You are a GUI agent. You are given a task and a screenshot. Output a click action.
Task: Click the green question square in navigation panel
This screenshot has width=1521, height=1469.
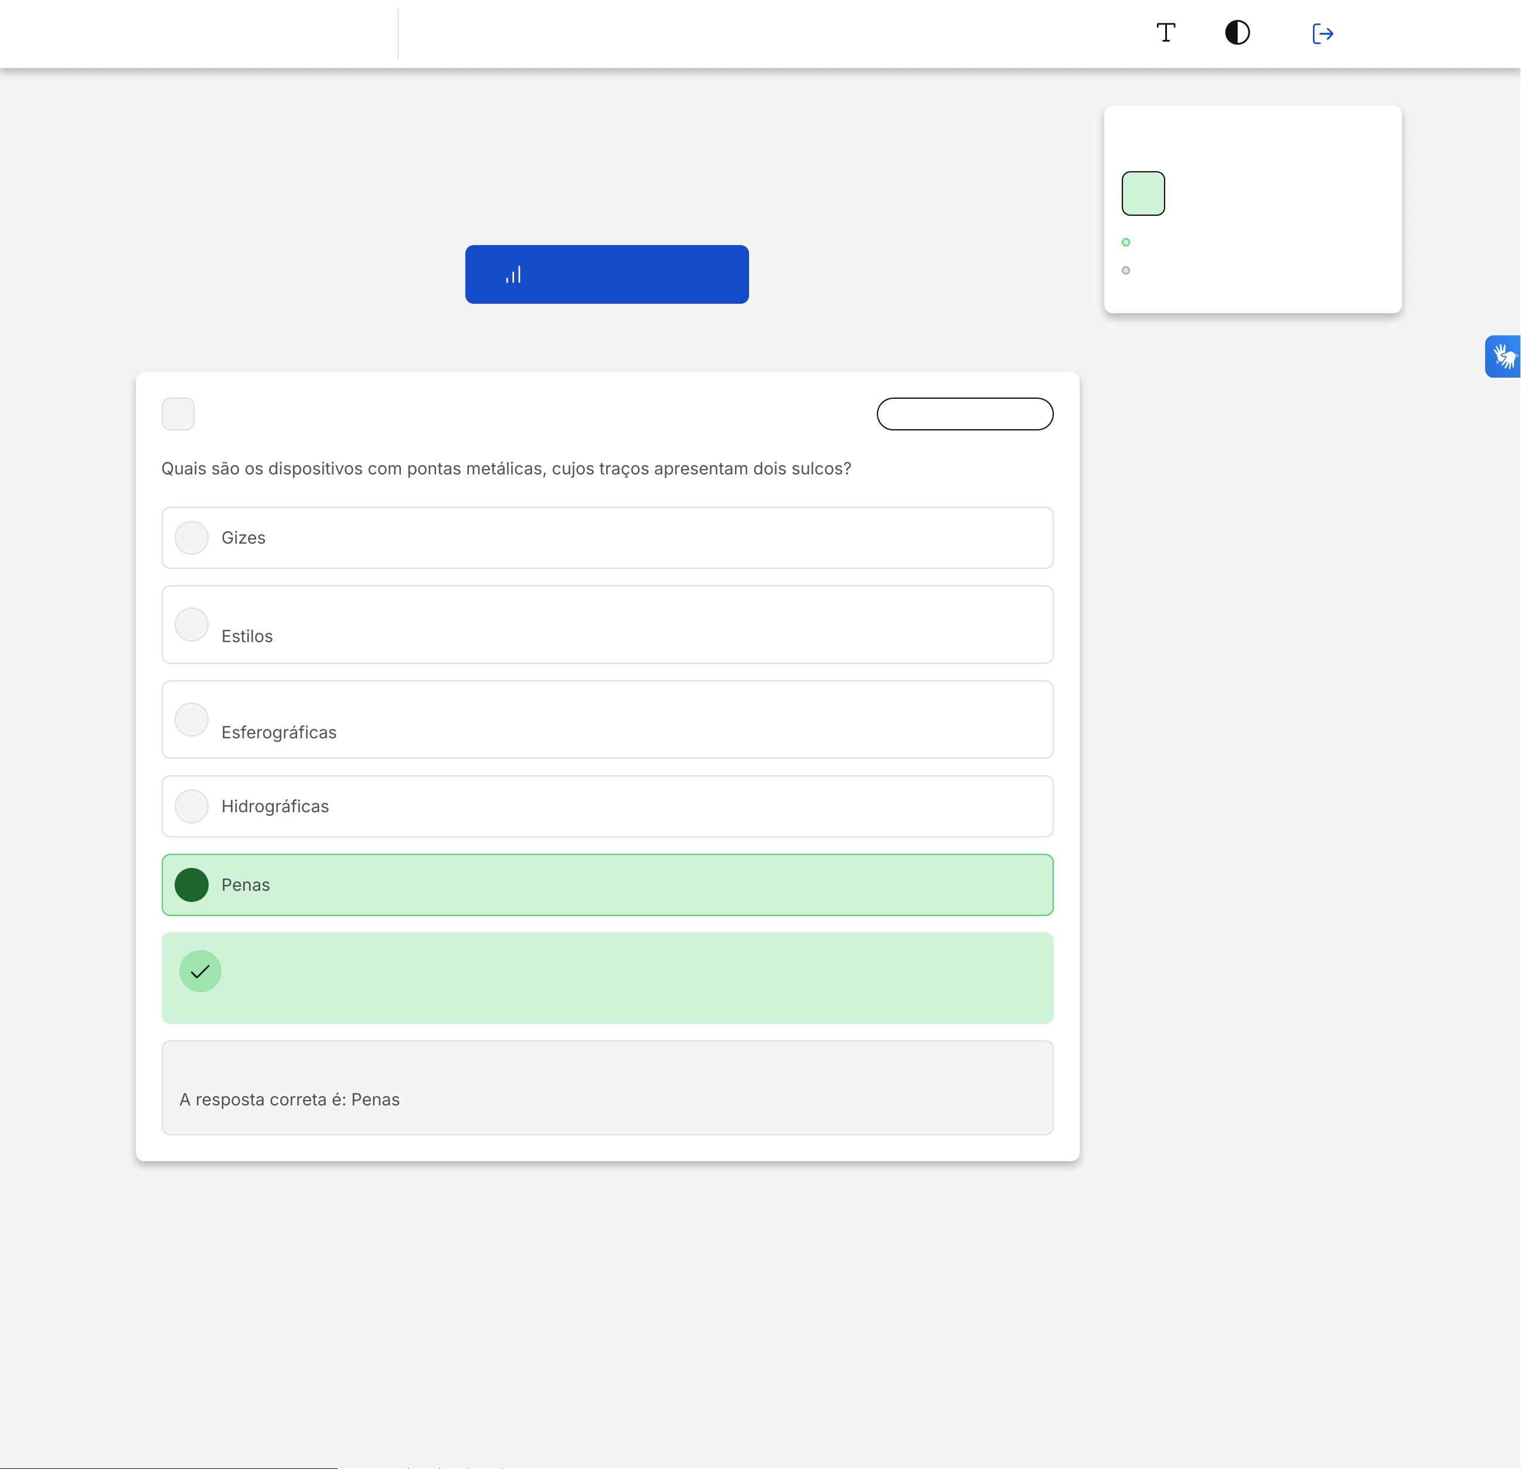pyautogui.click(x=1143, y=194)
